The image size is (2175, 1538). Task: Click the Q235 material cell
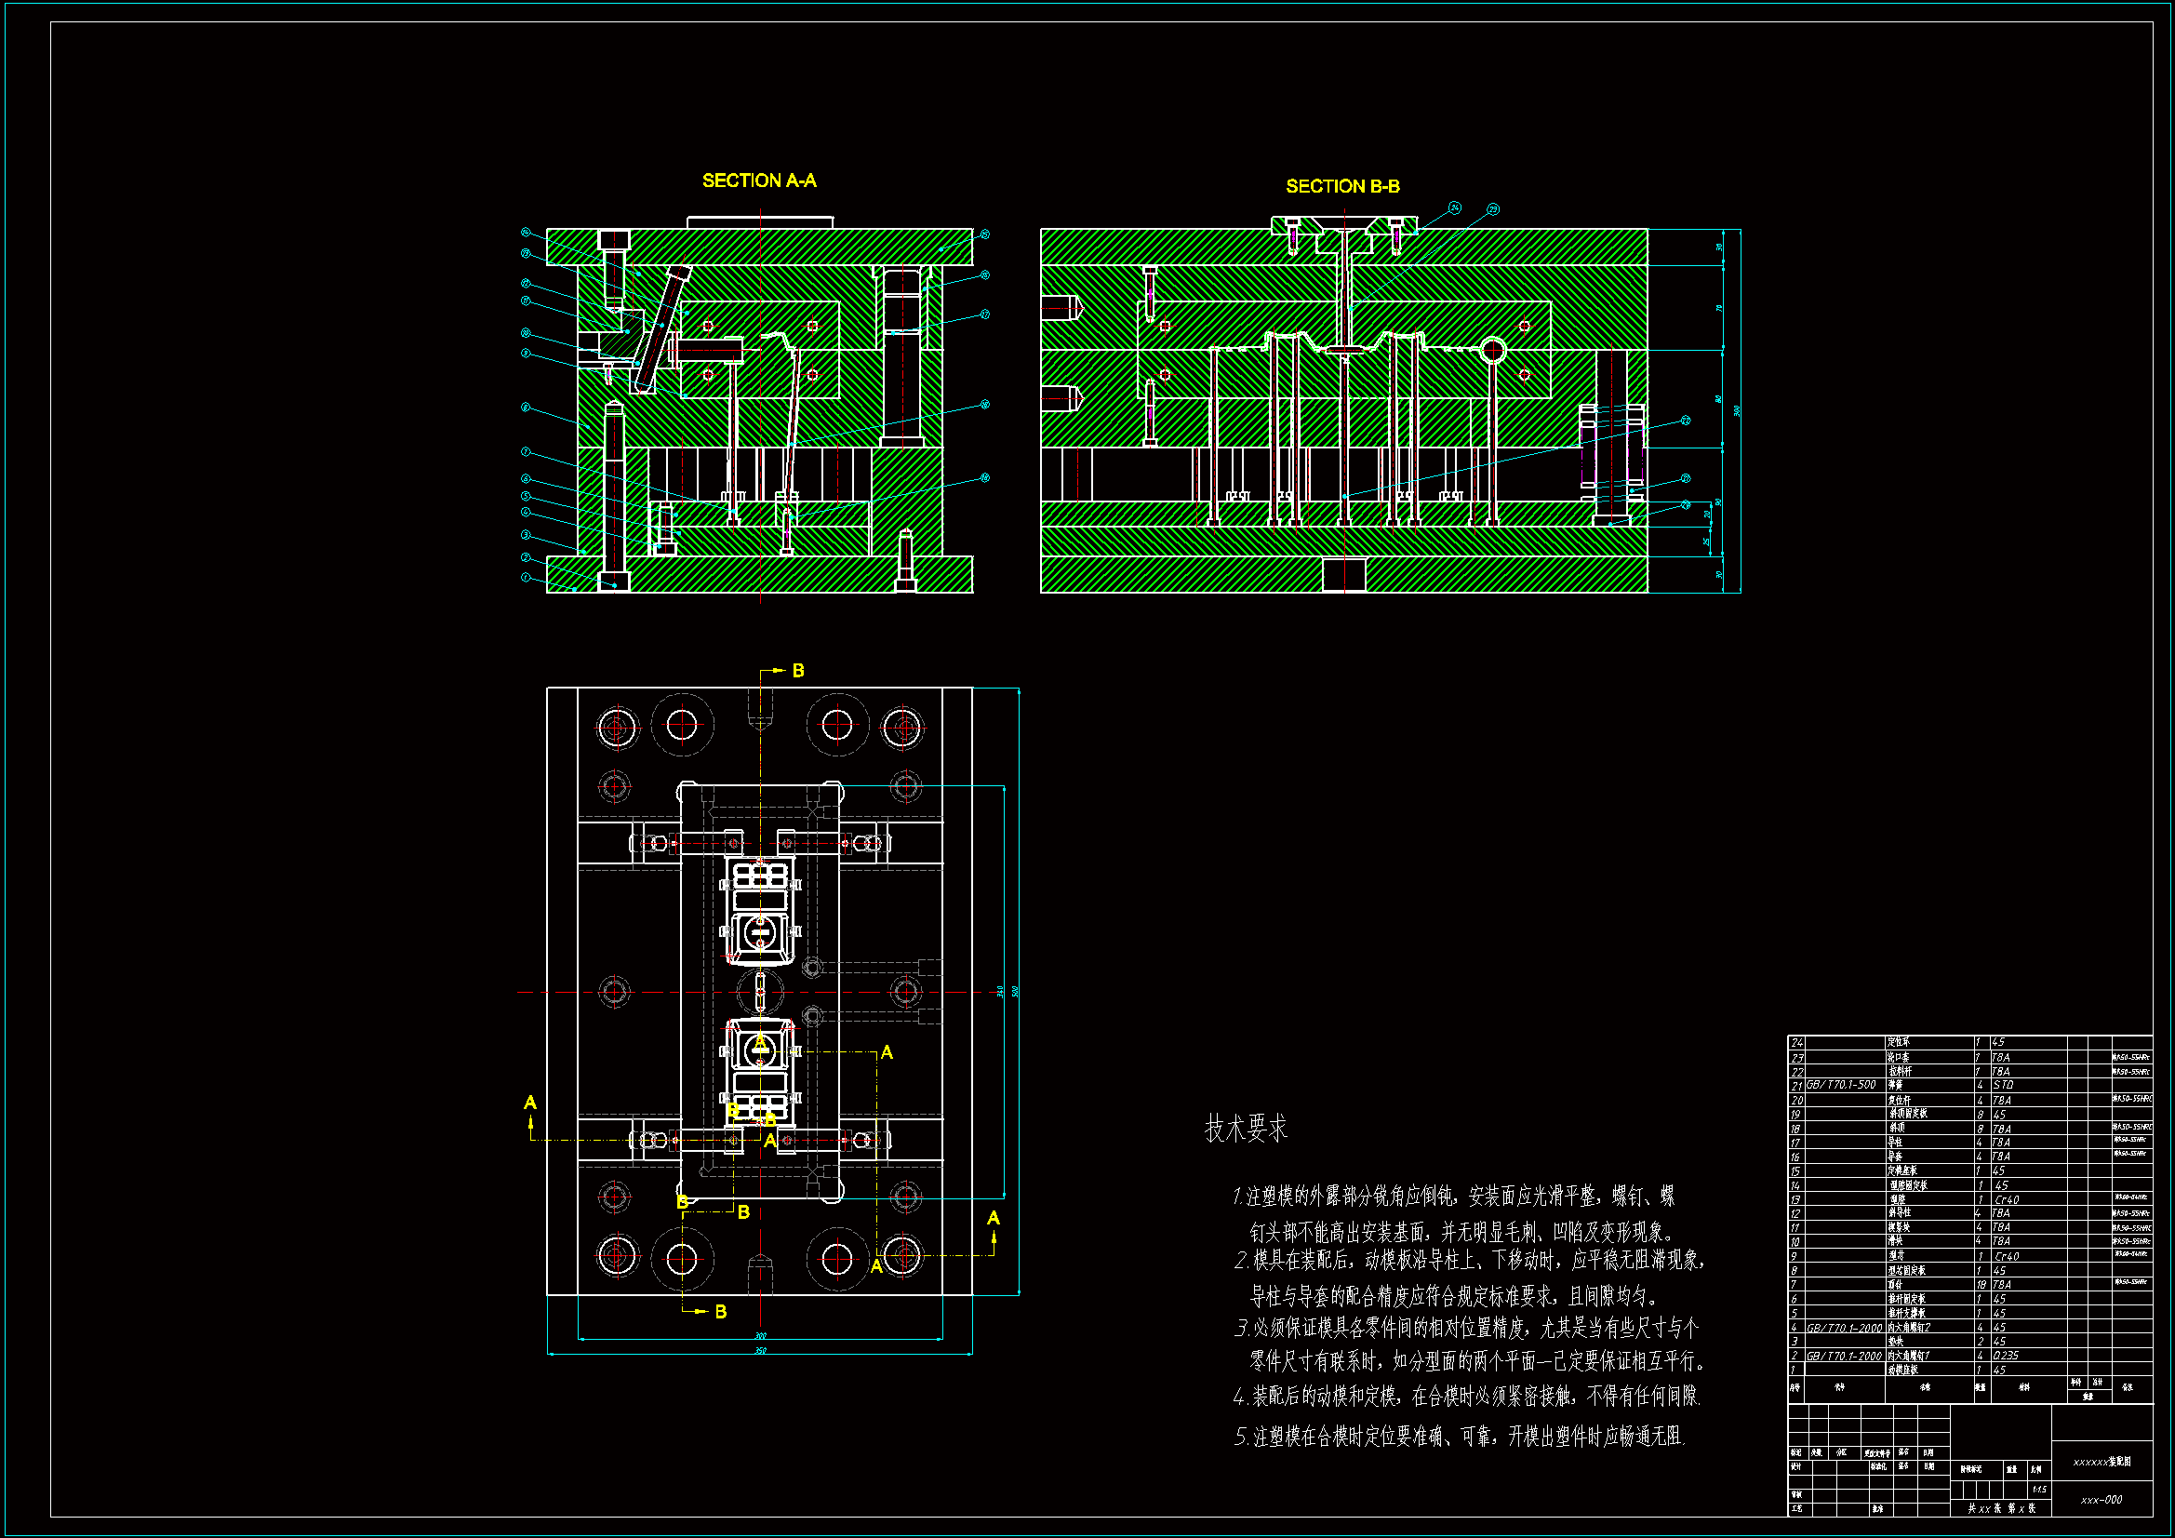2005,1356
